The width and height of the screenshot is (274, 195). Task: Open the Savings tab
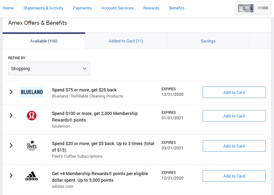point(208,41)
